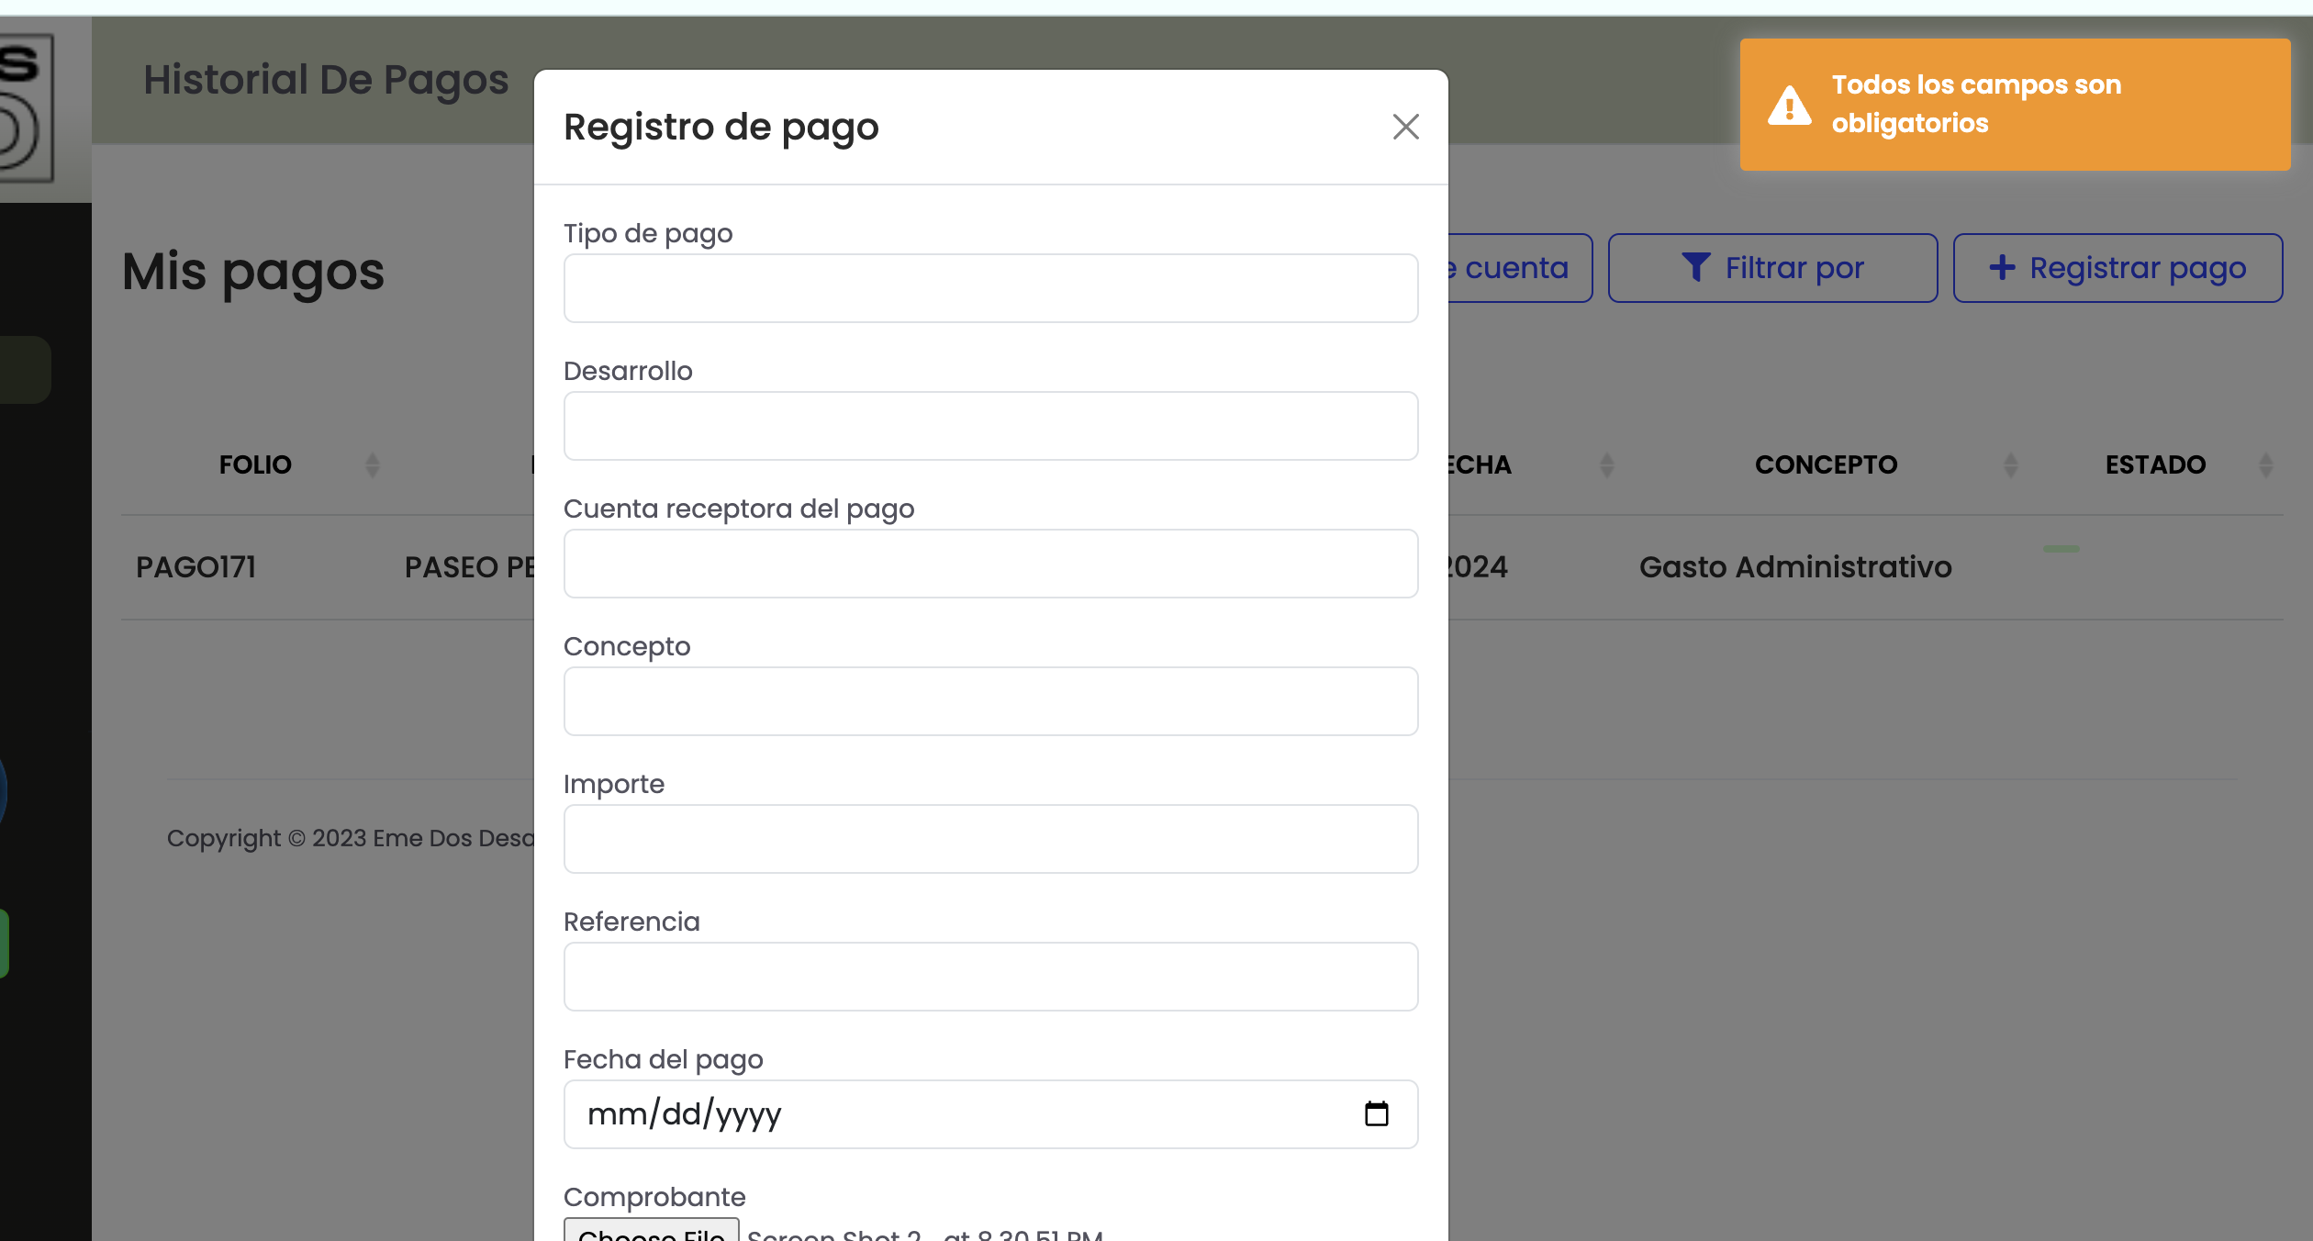Sort table by ESTADO column arrows

click(x=2265, y=465)
